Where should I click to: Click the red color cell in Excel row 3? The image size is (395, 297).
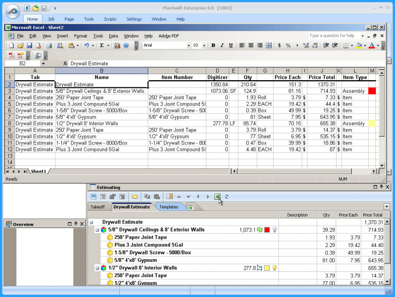coord(372,91)
